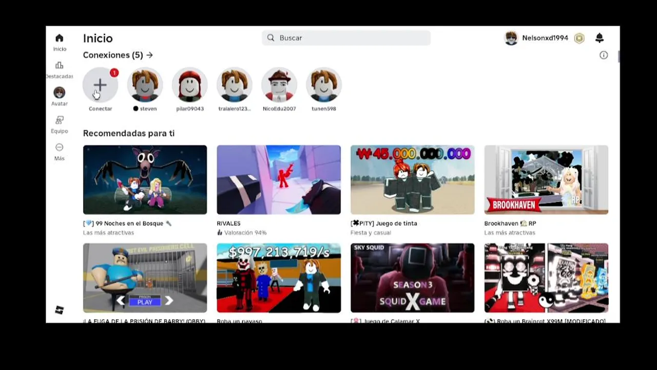The width and height of the screenshot is (657, 370).
Task: Open the Inicio home icon in sidebar
Action: click(60, 38)
